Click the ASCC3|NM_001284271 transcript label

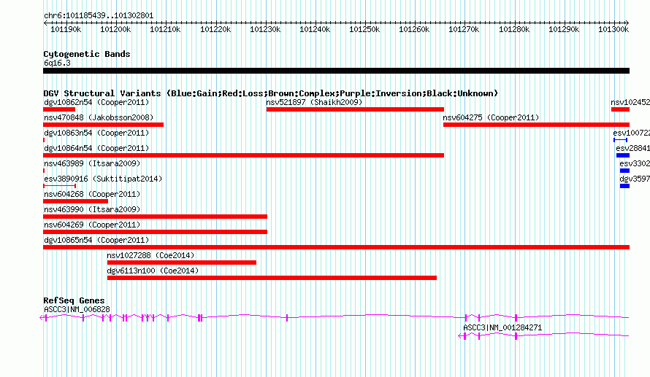pyautogui.click(x=502, y=327)
